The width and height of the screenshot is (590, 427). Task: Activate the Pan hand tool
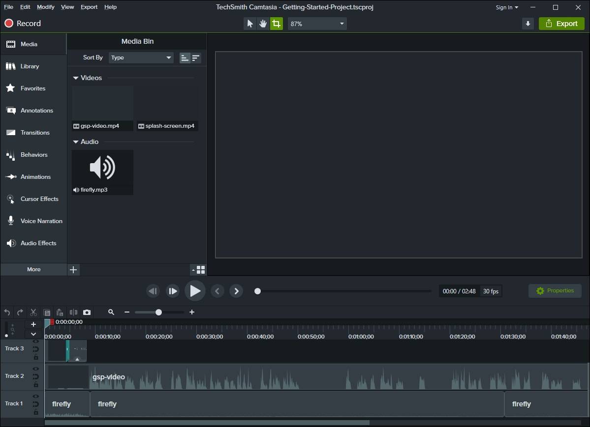click(x=263, y=24)
